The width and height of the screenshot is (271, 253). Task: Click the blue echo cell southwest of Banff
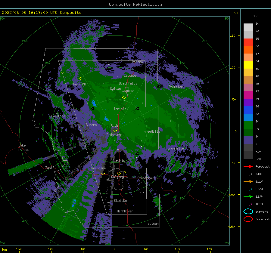tap(74, 203)
